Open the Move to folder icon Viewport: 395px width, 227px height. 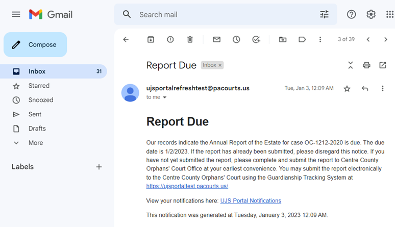click(283, 39)
